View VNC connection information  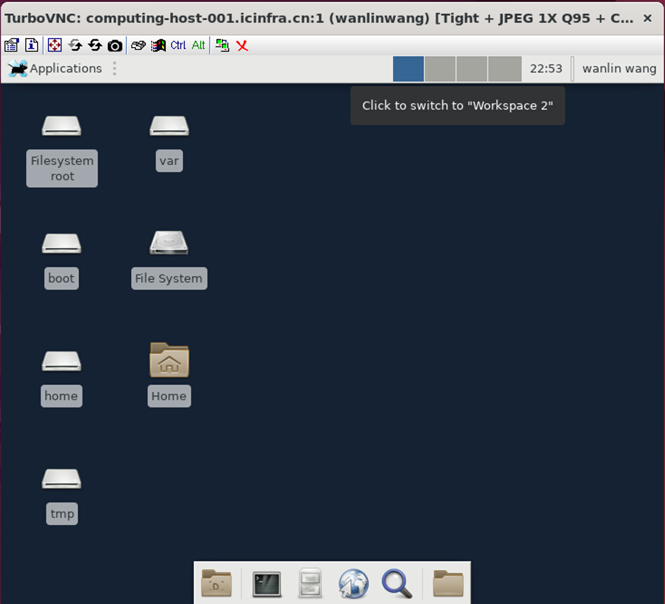tap(31, 45)
